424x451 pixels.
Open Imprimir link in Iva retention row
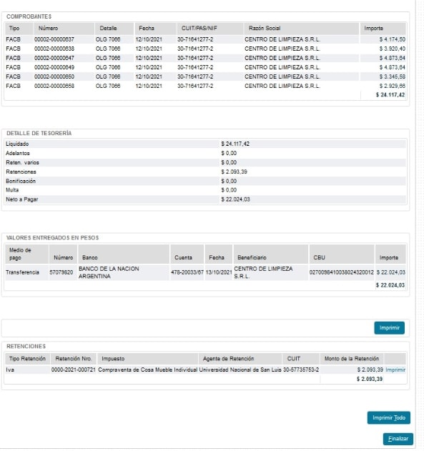395,370
